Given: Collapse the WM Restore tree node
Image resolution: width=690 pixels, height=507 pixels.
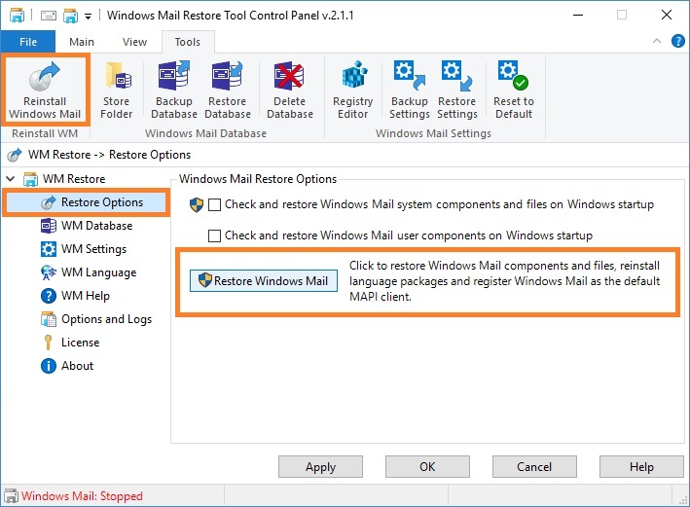Looking at the screenshot, I should 11,179.
